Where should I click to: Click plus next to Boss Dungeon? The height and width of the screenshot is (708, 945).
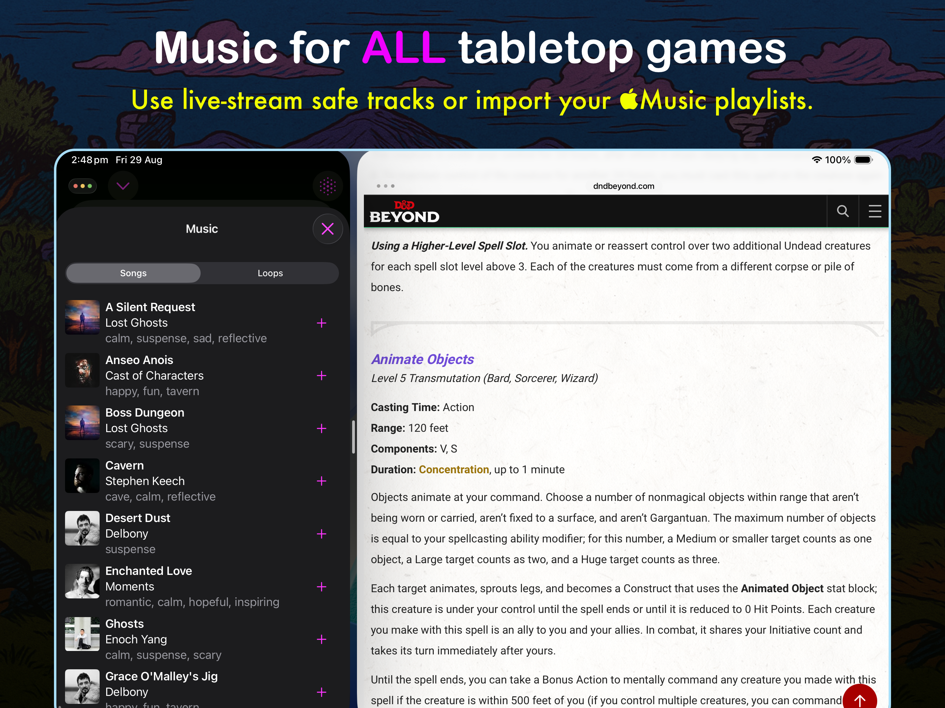(x=321, y=428)
